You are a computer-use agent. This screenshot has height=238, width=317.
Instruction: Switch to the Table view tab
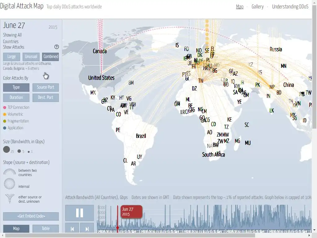click(x=46, y=228)
